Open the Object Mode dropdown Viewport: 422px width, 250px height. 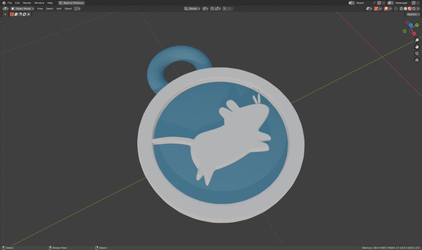coord(22,8)
